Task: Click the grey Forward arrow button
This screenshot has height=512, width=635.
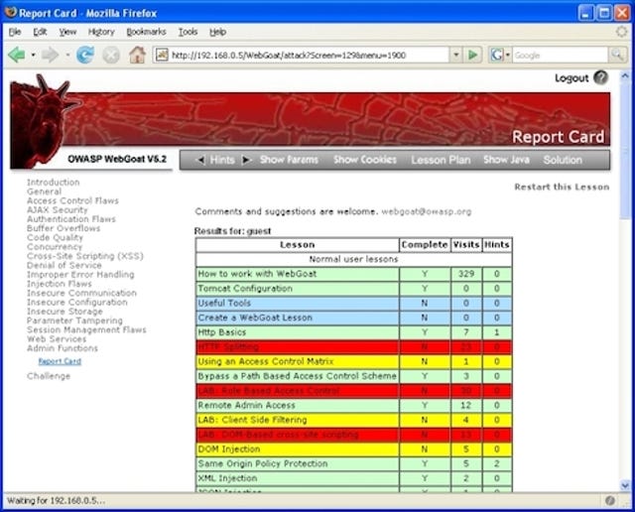Action: tap(51, 55)
